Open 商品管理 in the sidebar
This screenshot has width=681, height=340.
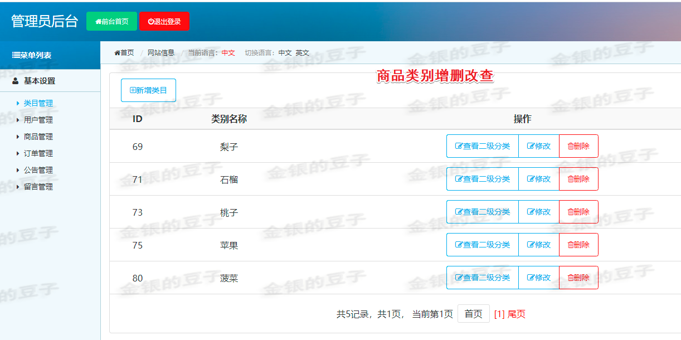pyautogui.click(x=38, y=137)
